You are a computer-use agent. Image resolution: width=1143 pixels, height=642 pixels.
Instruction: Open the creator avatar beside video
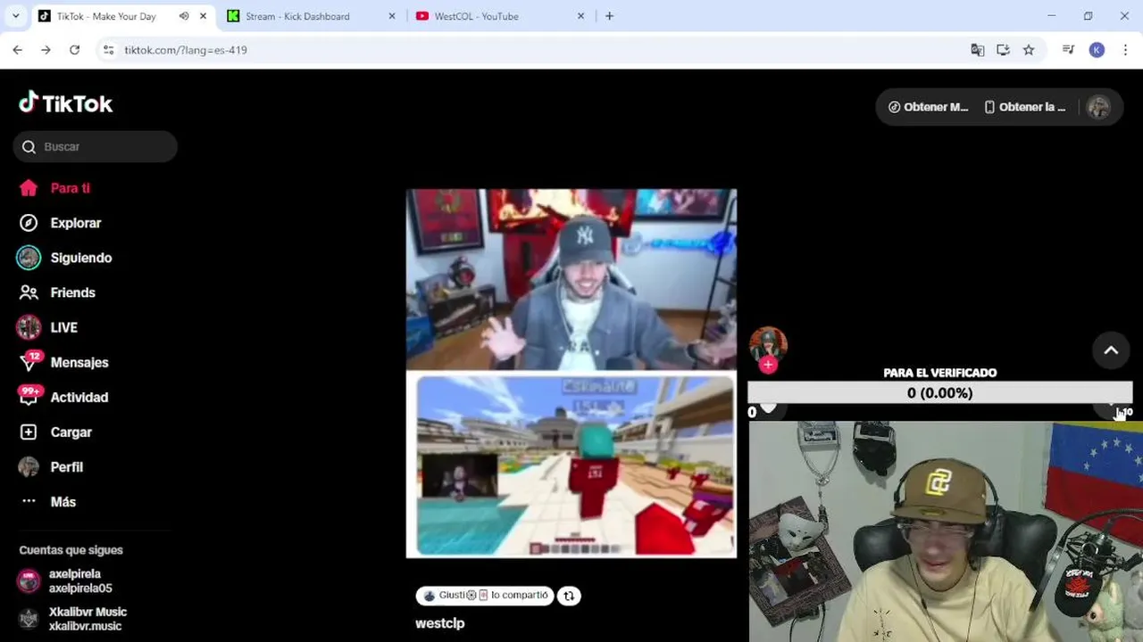tap(768, 345)
